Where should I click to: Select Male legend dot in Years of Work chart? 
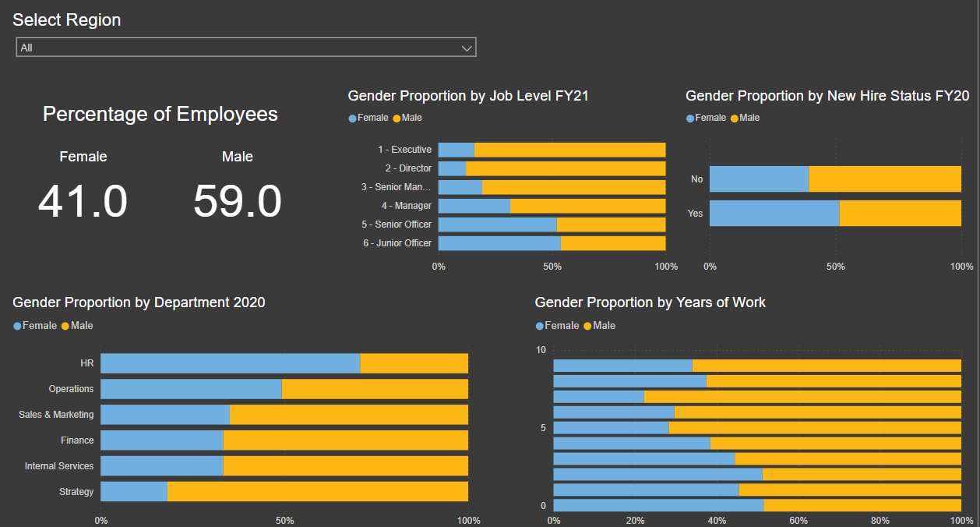[588, 326]
